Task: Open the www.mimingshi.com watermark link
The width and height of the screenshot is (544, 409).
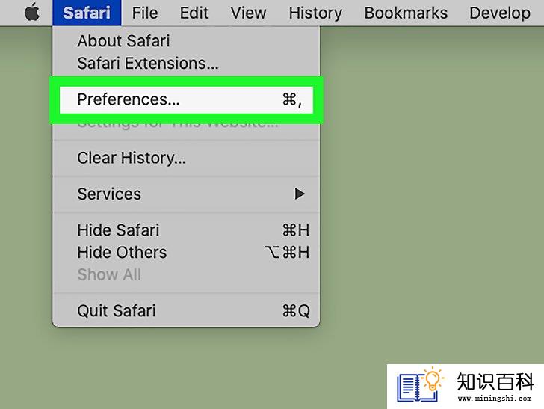Action: click(495, 399)
